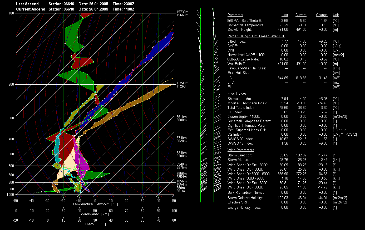Select the 'Lifted Index:' row label
365x230 pixels.
point(236,41)
